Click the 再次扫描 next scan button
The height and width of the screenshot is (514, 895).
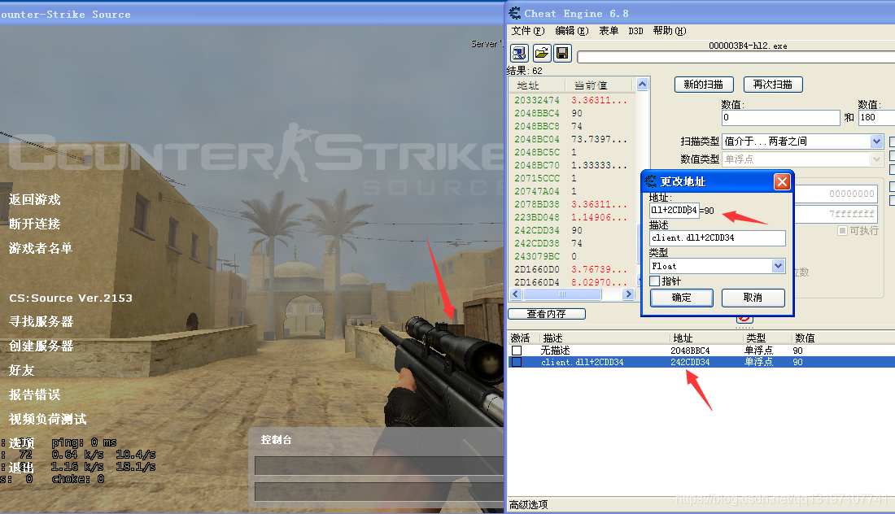pyautogui.click(x=773, y=85)
